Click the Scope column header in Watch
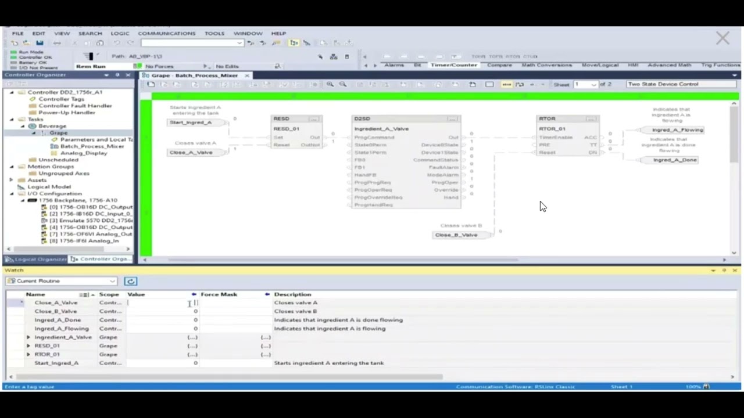Viewport: 744px width, 418px height. [109, 294]
